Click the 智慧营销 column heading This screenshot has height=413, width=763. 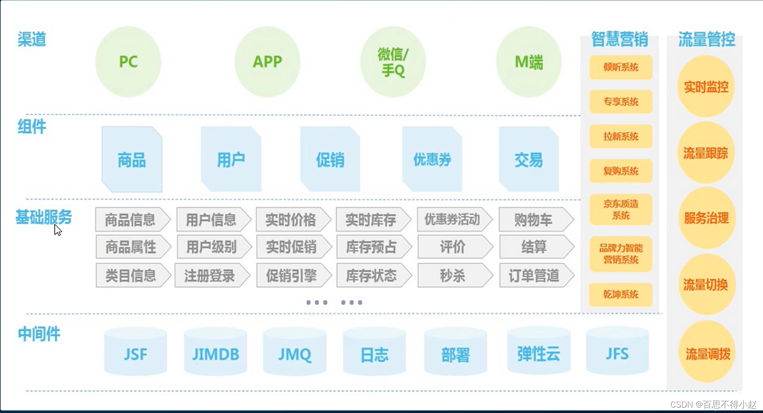[x=620, y=39]
